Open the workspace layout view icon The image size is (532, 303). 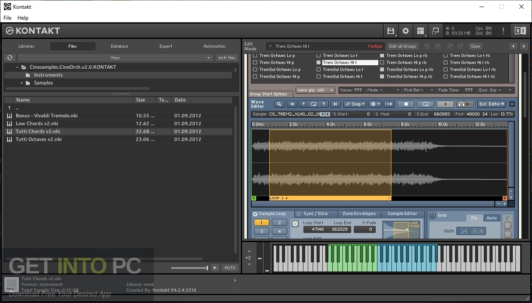tap(420, 31)
